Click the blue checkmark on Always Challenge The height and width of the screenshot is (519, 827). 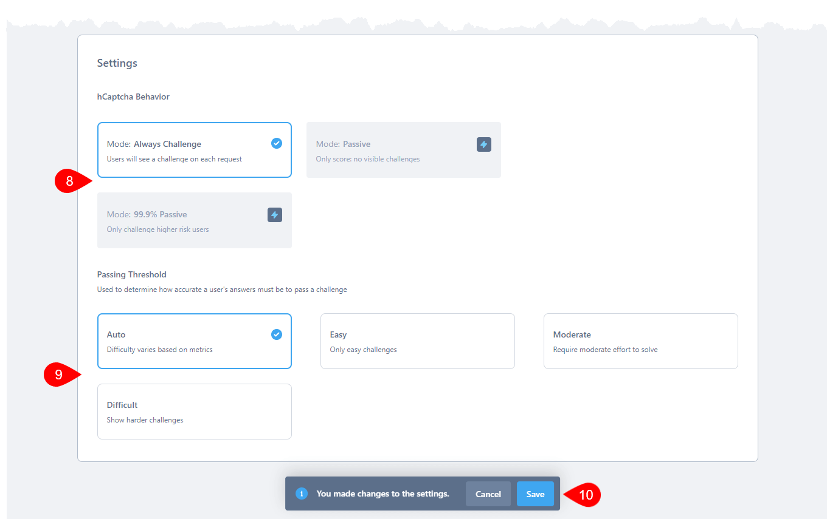[277, 143]
